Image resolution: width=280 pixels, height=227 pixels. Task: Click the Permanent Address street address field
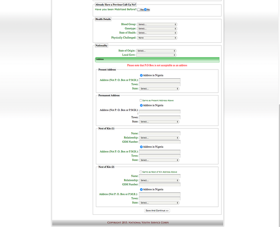(160, 112)
